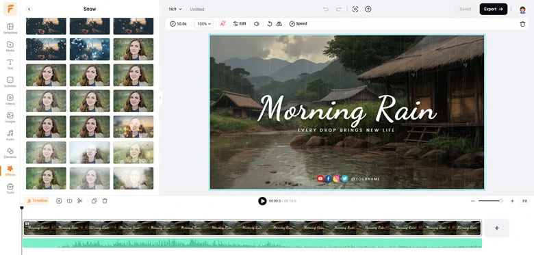Open the Audio sidebar panel
This screenshot has height=255, width=534.
10,135
